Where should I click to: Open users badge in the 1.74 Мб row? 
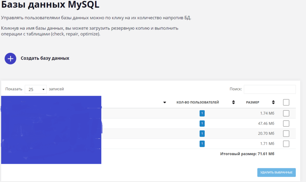(202, 113)
